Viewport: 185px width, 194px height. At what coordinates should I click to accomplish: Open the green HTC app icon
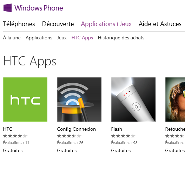coord(25,99)
